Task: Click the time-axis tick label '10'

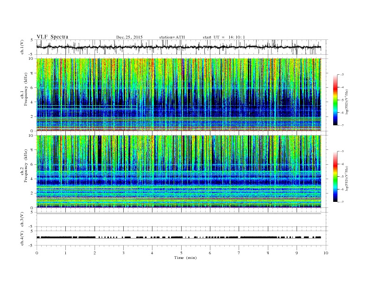Action: pos(326,253)
